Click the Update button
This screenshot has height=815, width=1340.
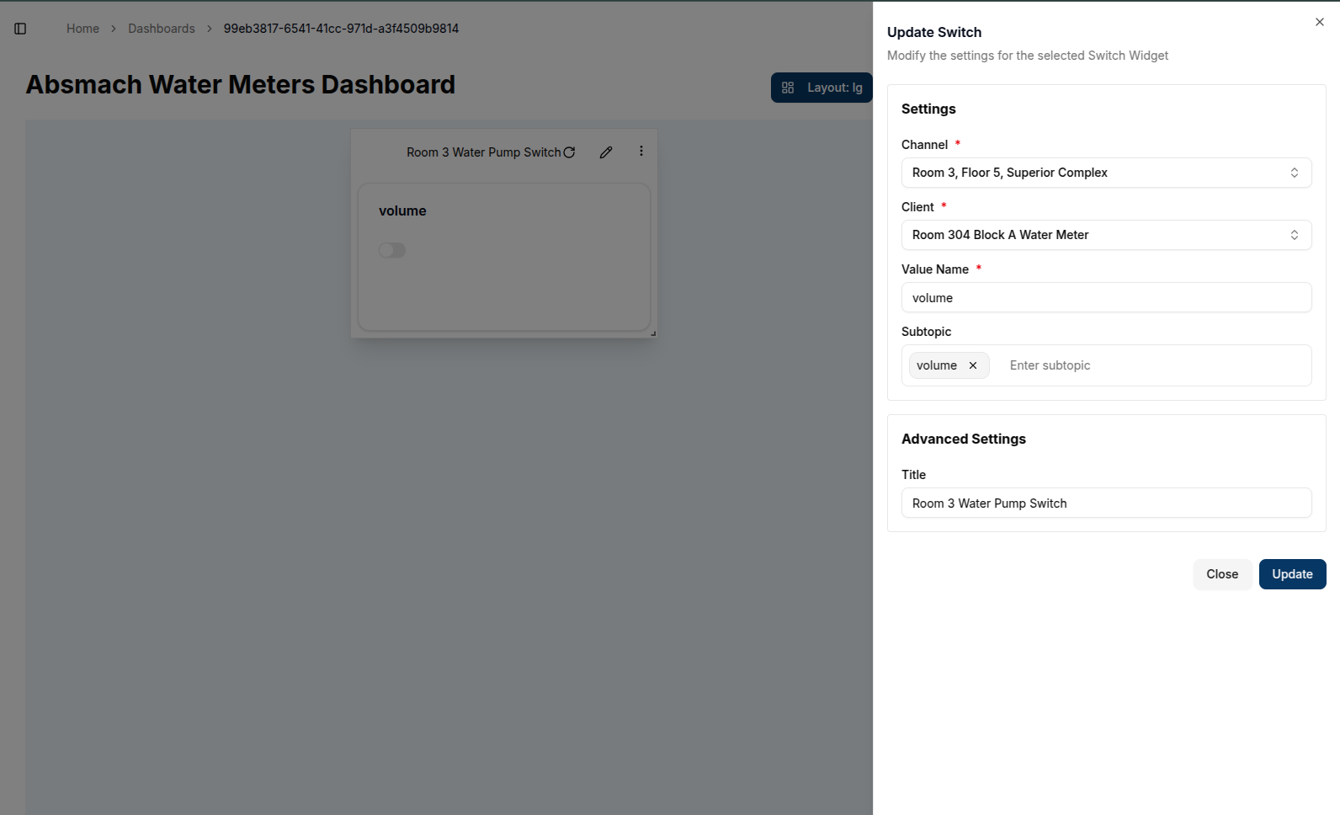pos(1292,574)
